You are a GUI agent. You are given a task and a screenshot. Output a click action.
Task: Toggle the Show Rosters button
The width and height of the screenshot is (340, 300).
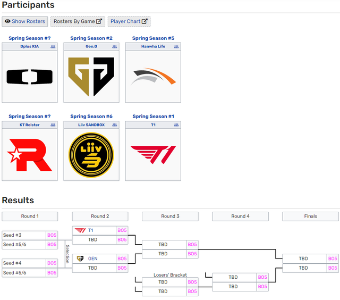click(x=25, y=22)
